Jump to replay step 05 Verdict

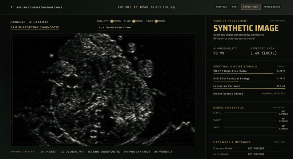(x=163, y=152)
